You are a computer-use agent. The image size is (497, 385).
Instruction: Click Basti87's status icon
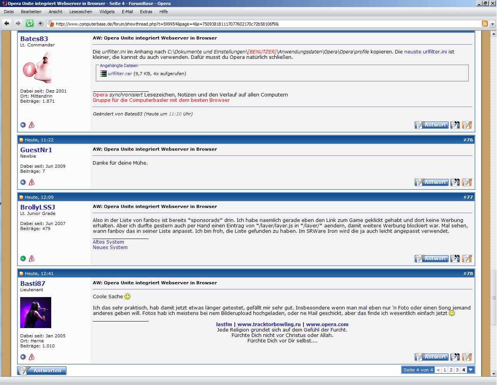point(23,357)
